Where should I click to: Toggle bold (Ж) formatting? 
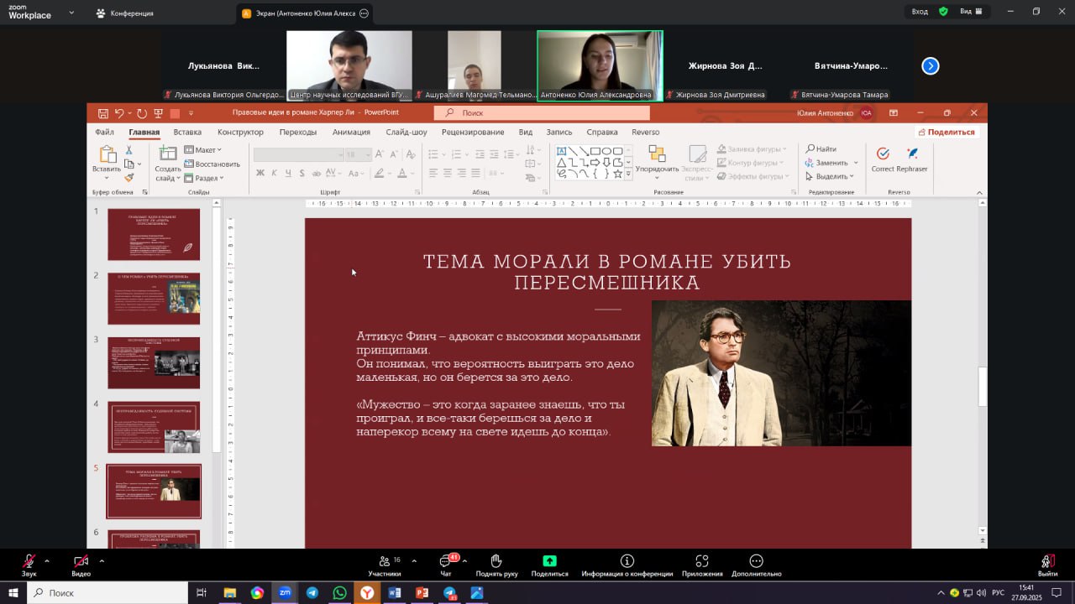260,173
